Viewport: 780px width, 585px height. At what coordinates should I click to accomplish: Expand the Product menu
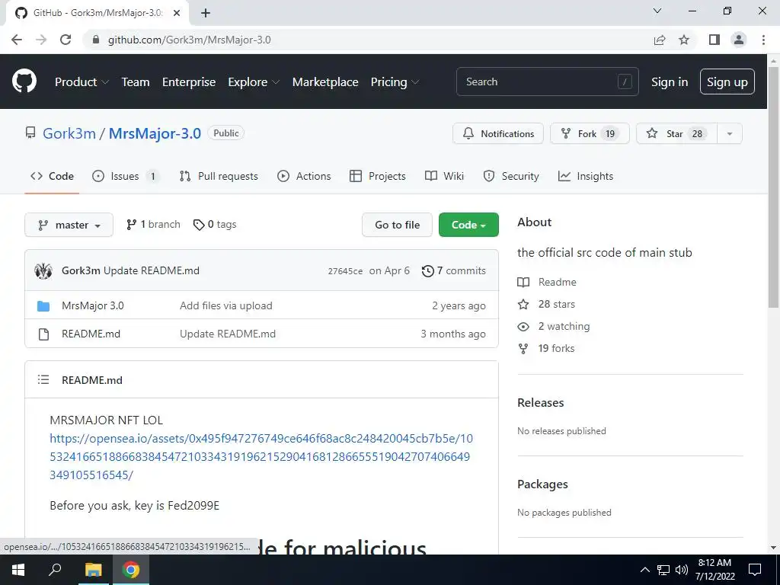(82, 82)
